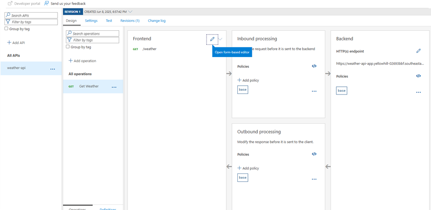Click the operations Filter by tags funnel icon
The height and width of the screenshot is (210, 431).
(69, 40)
